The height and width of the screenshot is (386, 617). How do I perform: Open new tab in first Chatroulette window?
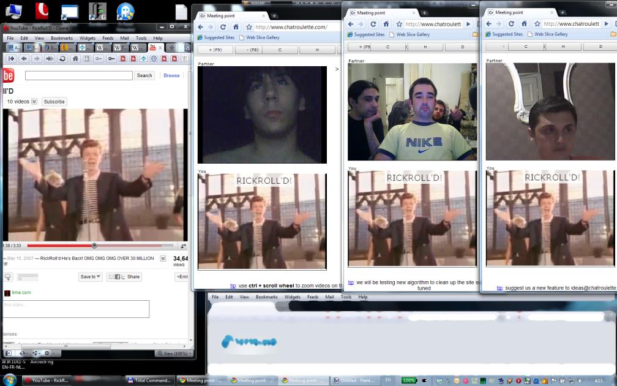coord(274,16)
